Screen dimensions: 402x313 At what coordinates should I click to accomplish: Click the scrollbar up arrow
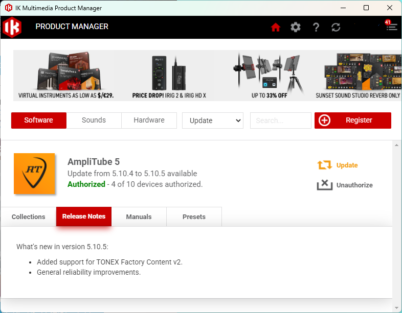pos(396,145)
